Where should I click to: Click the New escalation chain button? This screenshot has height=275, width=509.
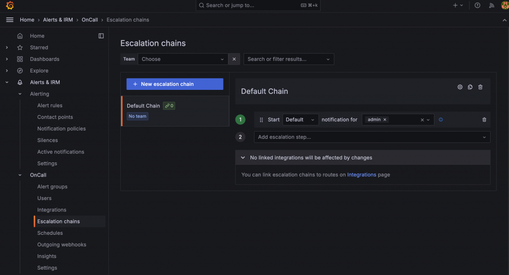click(x=174, y=84)
